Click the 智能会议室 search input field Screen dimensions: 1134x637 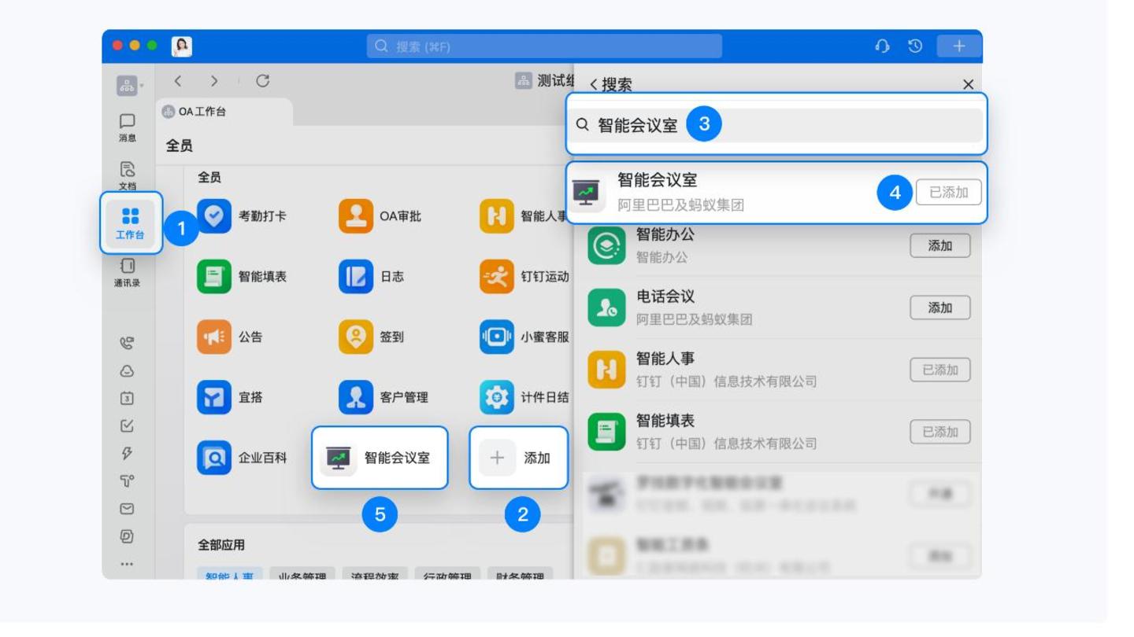click(776, 124)
